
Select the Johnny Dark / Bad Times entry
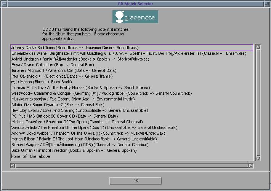(x=132, y=48)
